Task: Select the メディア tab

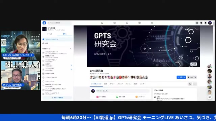Action: click(x=120, y=84)
